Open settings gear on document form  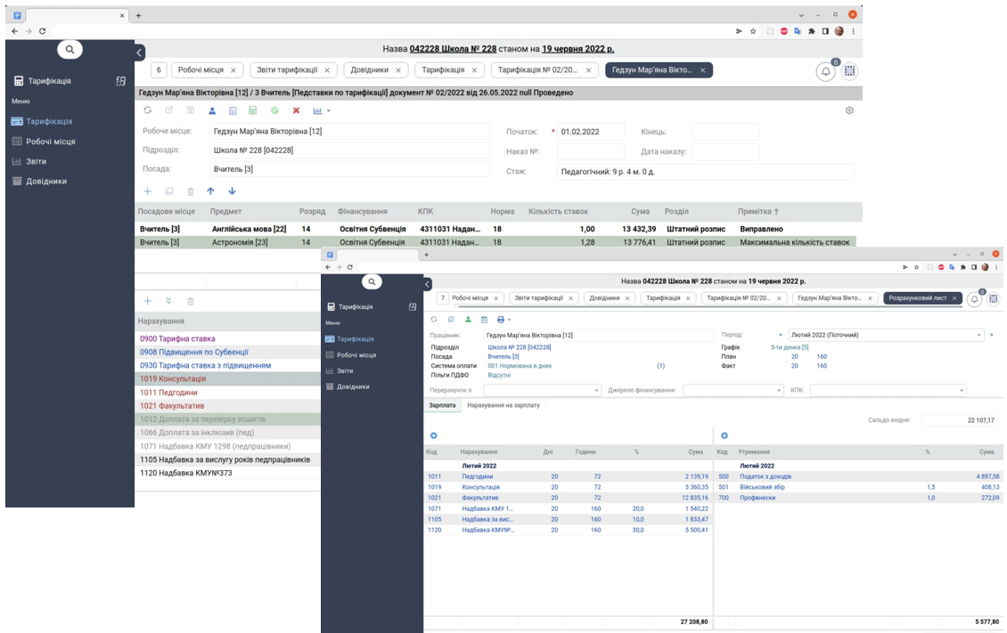click(849, 110)
